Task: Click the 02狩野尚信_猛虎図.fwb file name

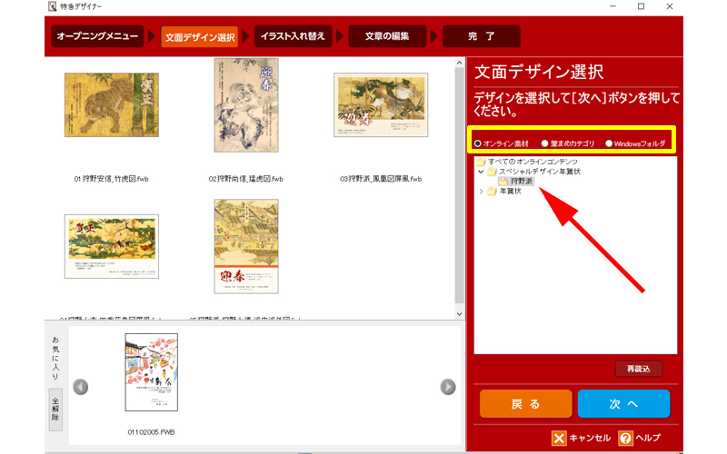Action: [245, 179]
